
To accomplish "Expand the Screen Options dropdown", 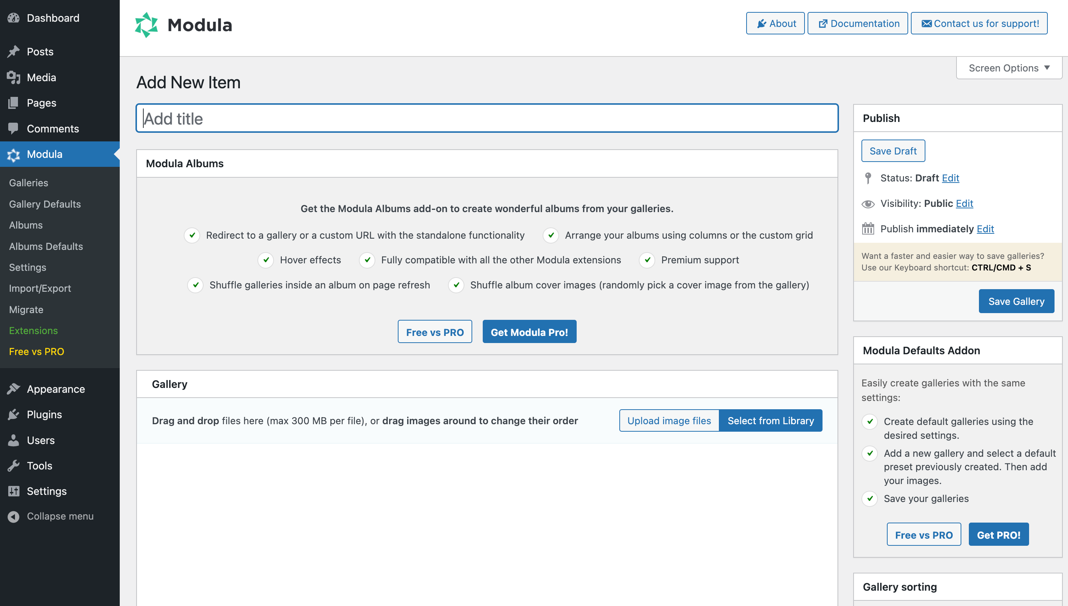I will tap(1009, 68).
